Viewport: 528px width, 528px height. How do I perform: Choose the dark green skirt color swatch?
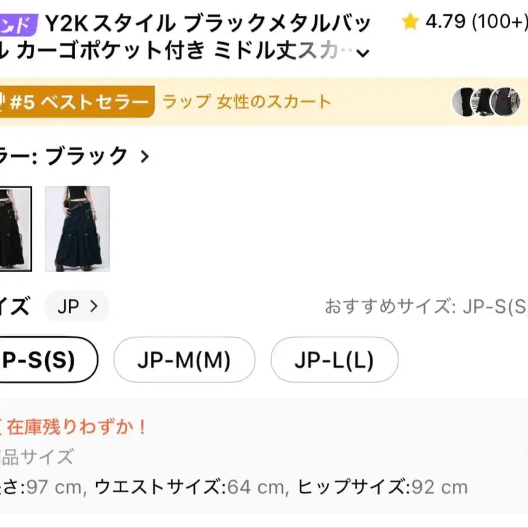[x=77, y=228]
